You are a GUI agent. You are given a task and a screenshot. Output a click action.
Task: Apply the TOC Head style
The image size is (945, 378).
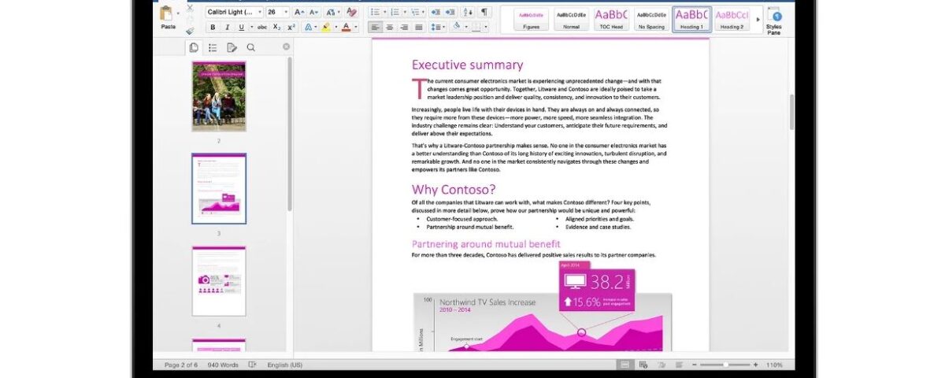click(x=611, y=19)
